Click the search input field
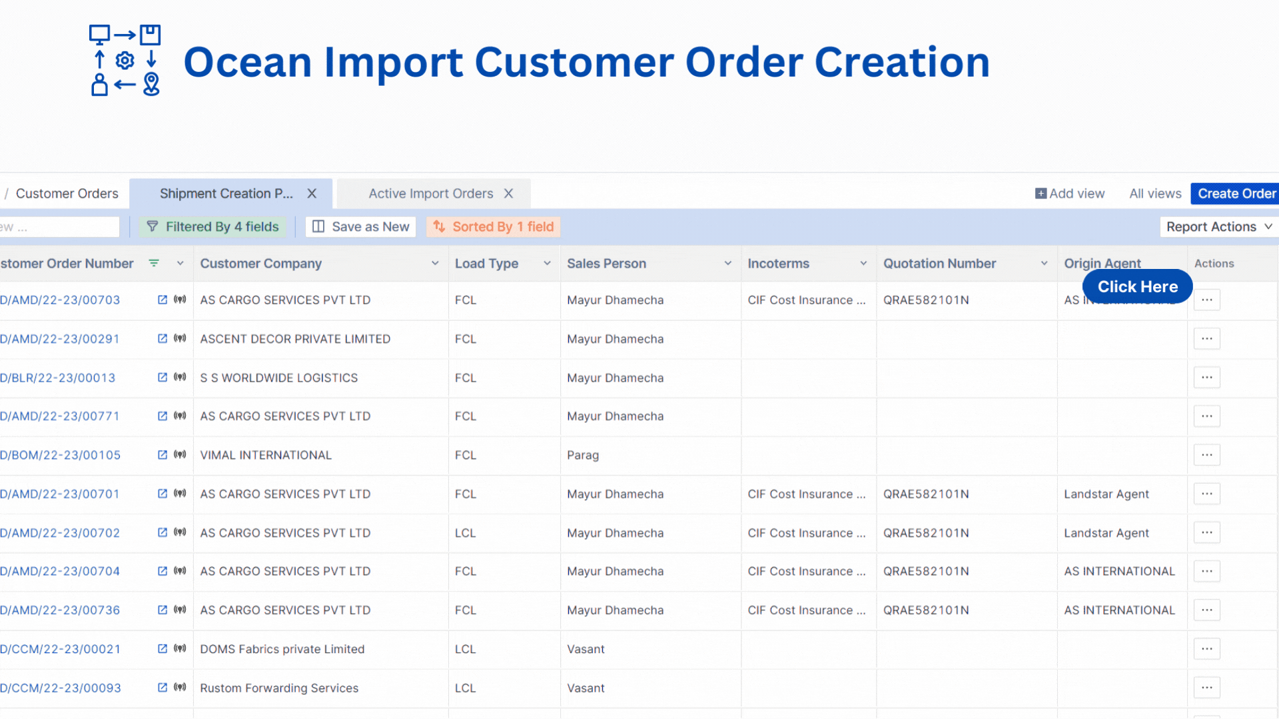 coord(59,226)
